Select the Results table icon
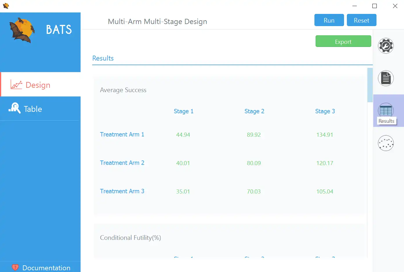Screen dimensions: 404x272 (x=386, y=110)
